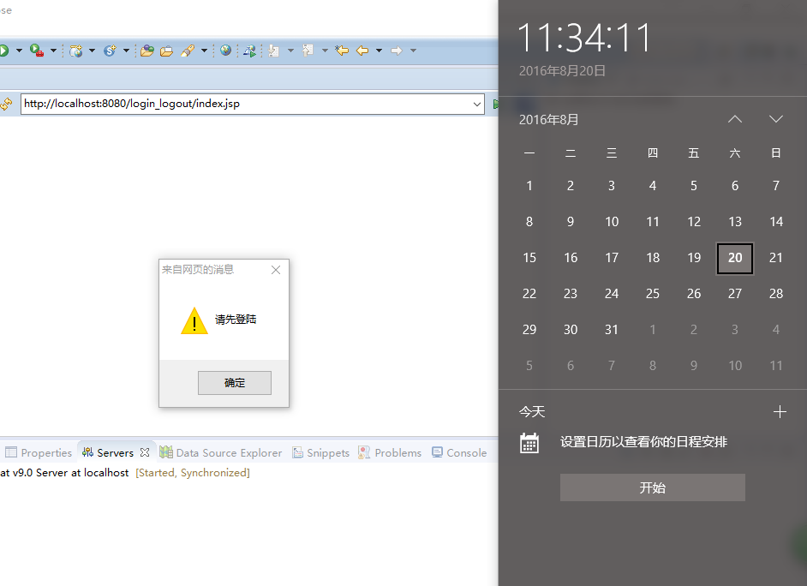Viewport: 807px width, 586px height.
Task: Click the New Servlet icon
Action: pos(110,51)
